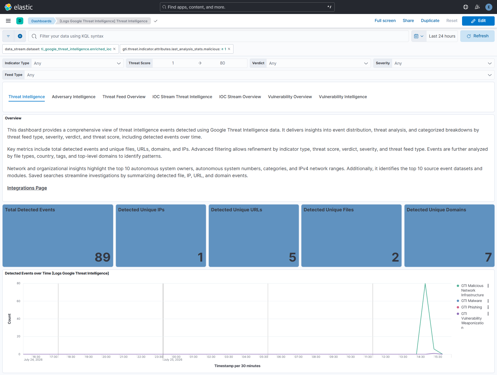Click the Threat Intelligence dashboard title breadcrumb
Screen dimensions: 497x375
point(104,21)
